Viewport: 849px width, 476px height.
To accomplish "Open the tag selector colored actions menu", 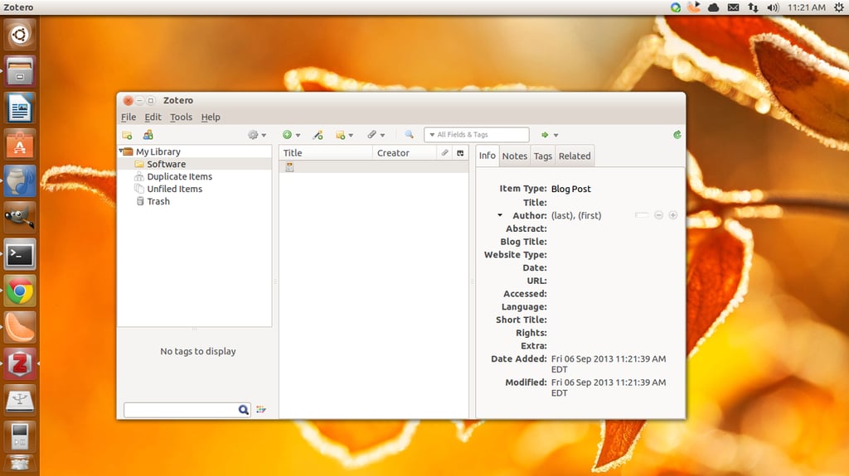I will point(261,410).
